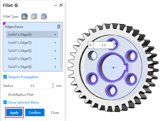Select the first edge fillet type icon
This screenshot has width=162, height=121.
(x=24, y=16)
